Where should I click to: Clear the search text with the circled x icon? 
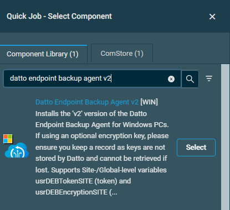171,79
